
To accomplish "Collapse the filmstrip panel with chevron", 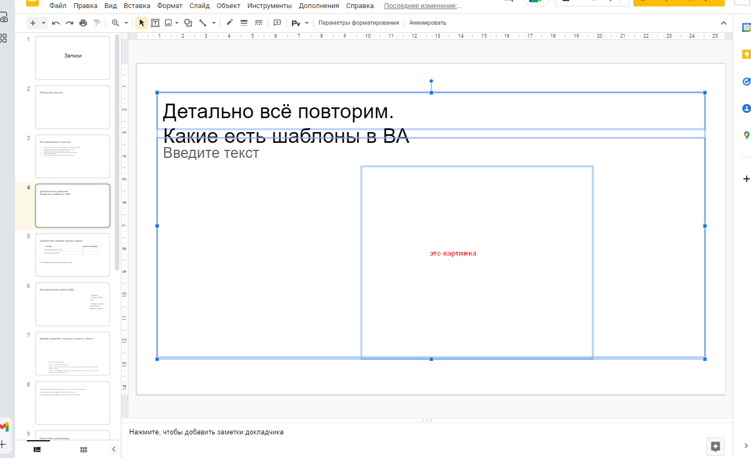I will (113, 449).
